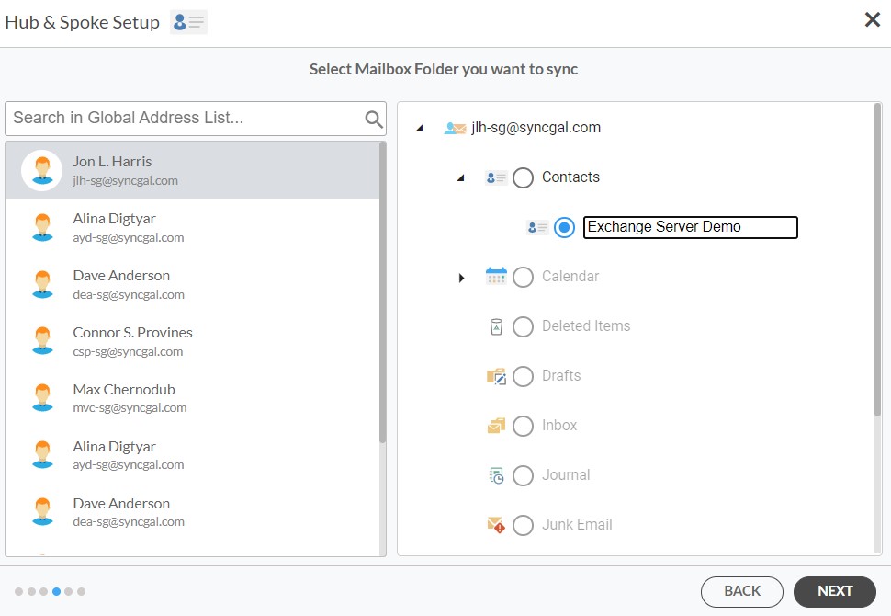Select the Calendar radio button

coord(523,277)
